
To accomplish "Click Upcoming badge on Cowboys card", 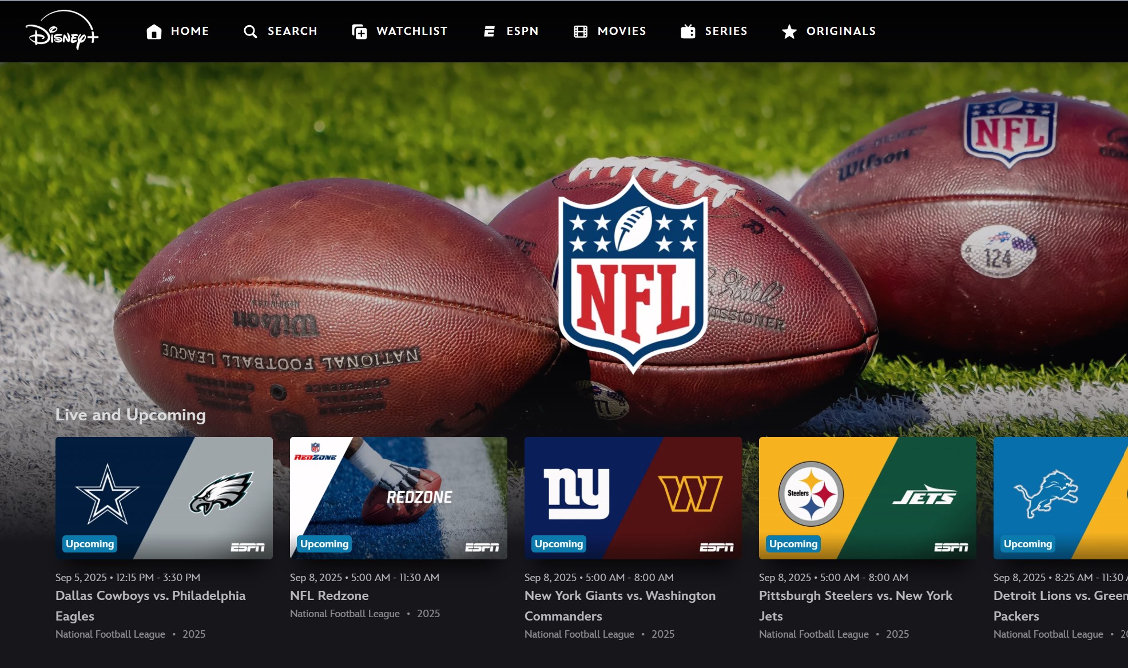I will [90, 544].
